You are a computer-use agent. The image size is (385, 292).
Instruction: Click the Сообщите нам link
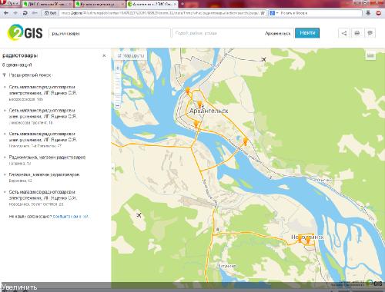click(x=71, y=217)
